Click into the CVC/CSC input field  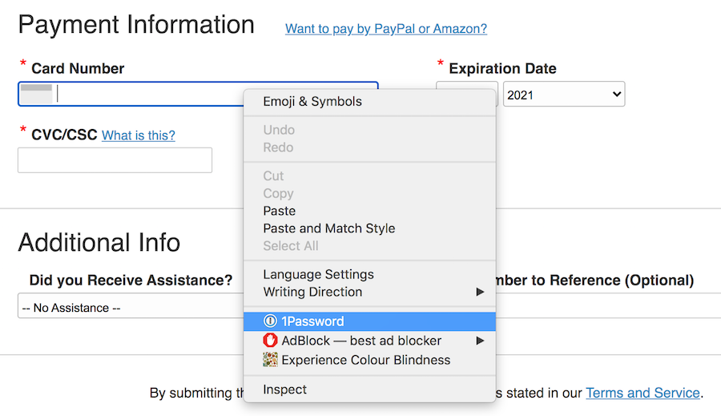tap(115, 160)
